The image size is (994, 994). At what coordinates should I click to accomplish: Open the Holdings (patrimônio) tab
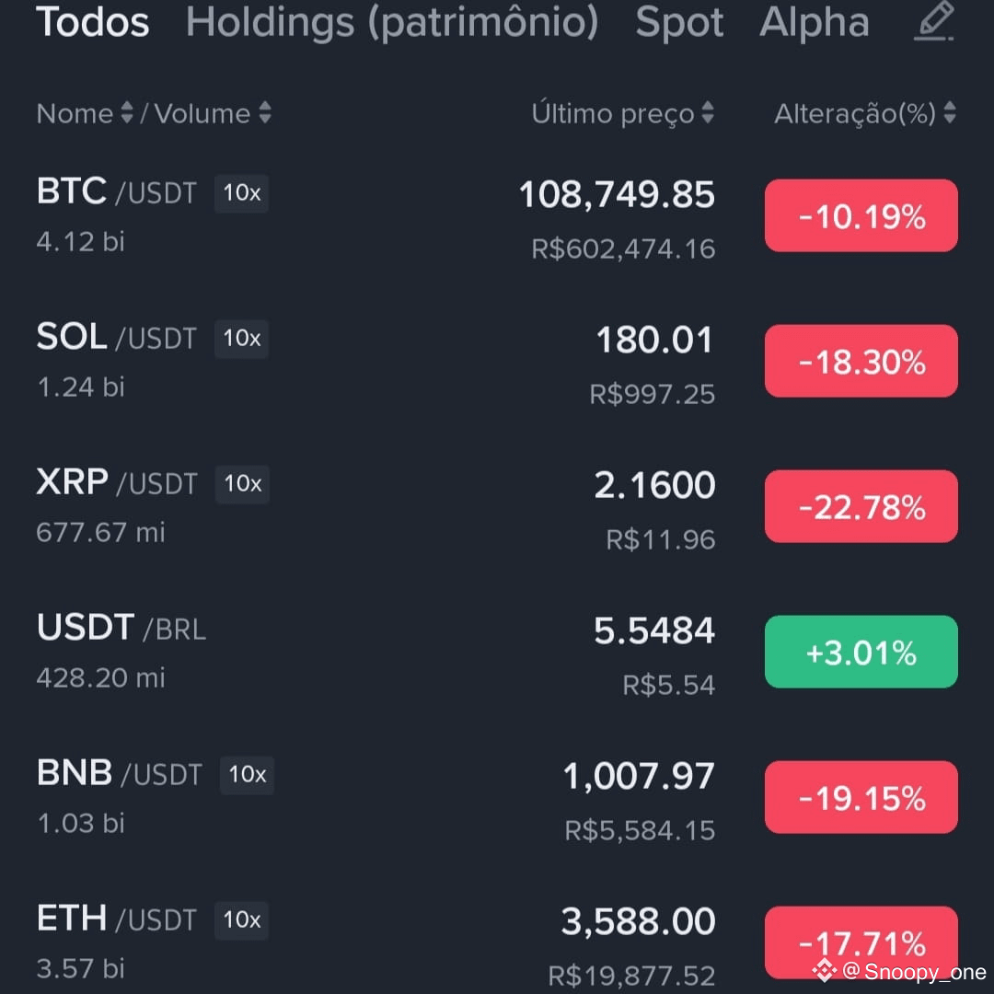click(x=392, y=22)
